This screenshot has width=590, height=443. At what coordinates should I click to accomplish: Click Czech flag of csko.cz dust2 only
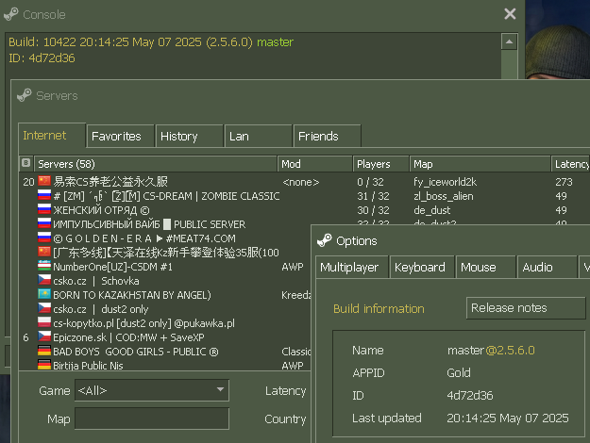pos(44,308)
